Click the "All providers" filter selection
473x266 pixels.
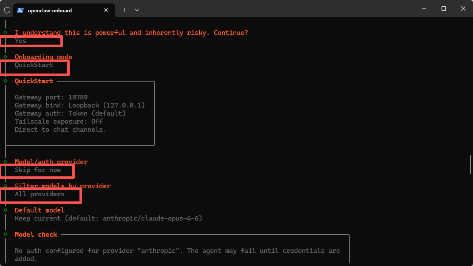click(40, 194)
